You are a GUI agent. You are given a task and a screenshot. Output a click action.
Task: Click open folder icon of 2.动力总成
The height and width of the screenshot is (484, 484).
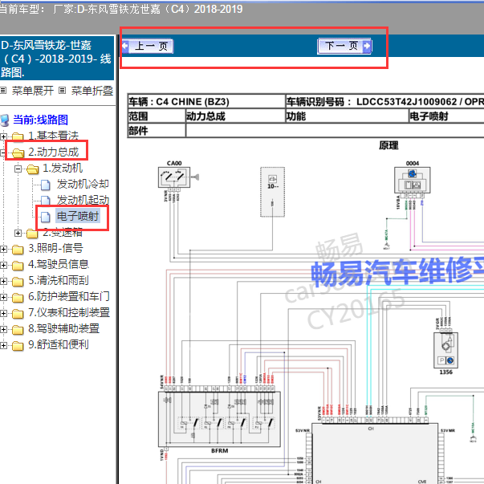[18, 153]
